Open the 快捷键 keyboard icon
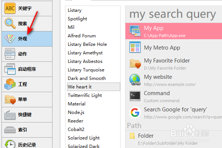 point(10,115)
